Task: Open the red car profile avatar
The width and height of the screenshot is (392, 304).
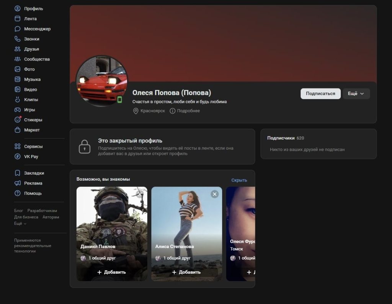Action: [x=102, y=81]
